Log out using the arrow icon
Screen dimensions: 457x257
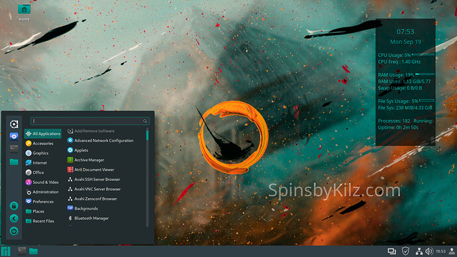tap(14, 218)
